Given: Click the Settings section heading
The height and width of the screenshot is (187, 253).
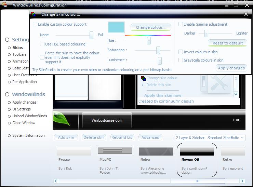Looking at the screenshot, I should click(17, 40).
